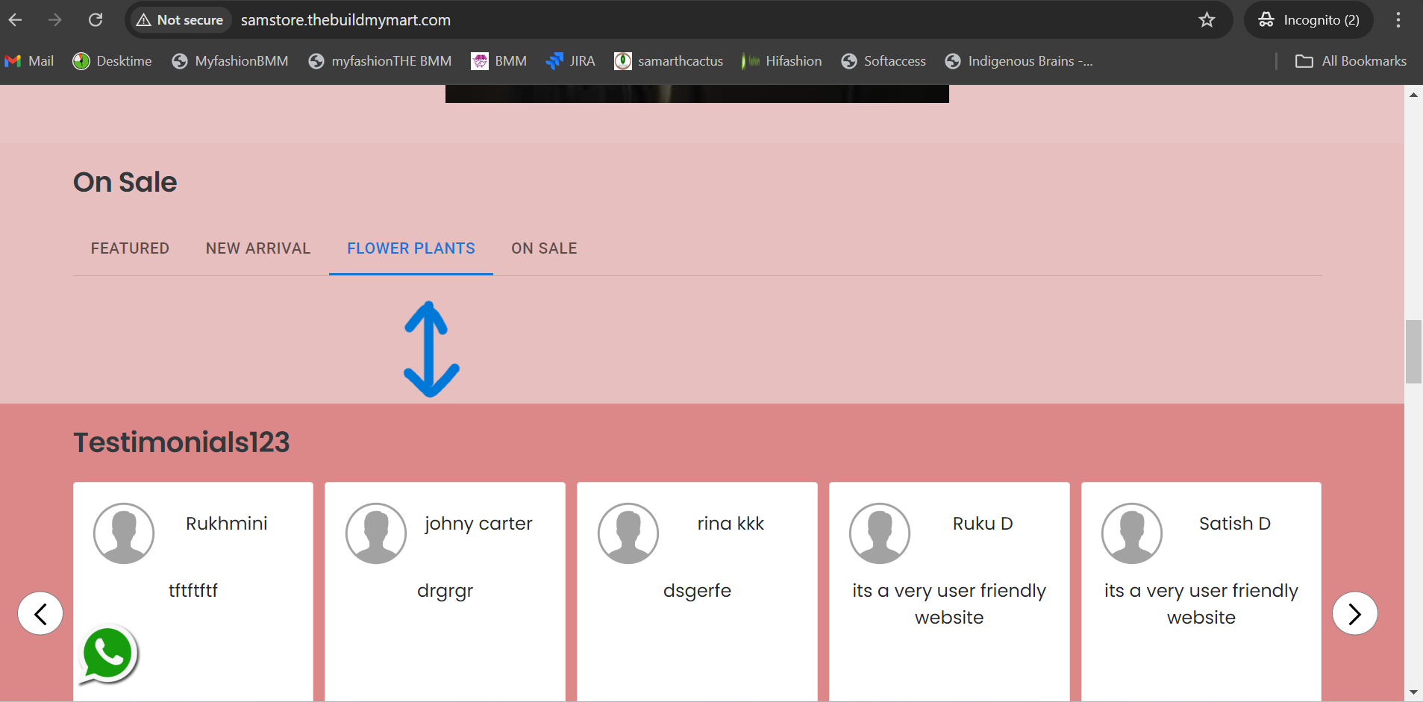Go back to the previous page
The image size is (1423, 702).
[15, 20]
